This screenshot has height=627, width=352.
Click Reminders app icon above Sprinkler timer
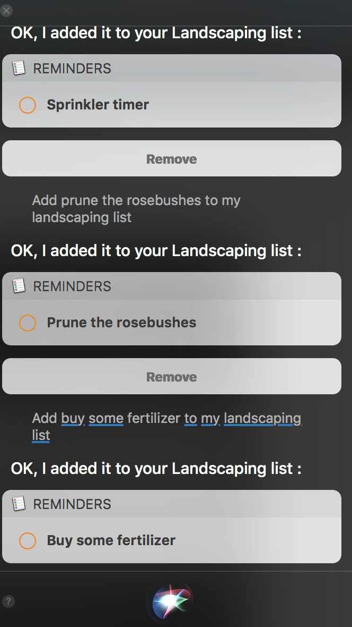pyautogui.click(x=19, y=68)
